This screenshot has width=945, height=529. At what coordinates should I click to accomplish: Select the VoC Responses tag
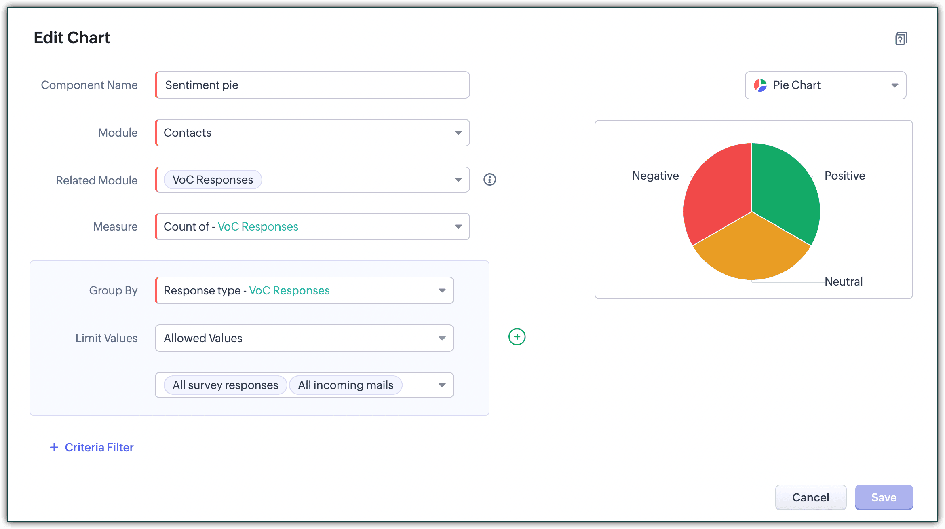point(213,180)
